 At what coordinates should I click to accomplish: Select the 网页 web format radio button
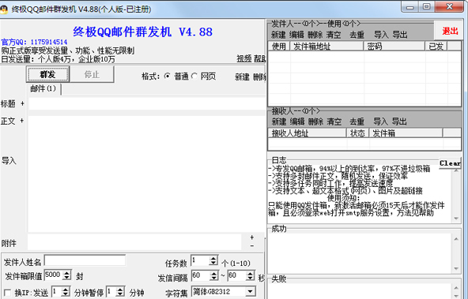[194, 77]
